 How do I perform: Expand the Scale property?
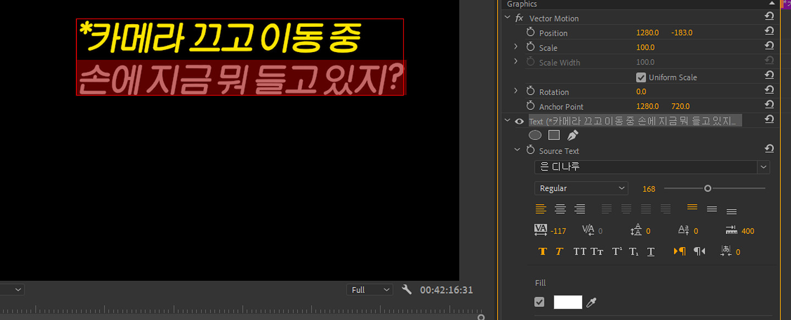pyautogui.click(x=516, y=47)
